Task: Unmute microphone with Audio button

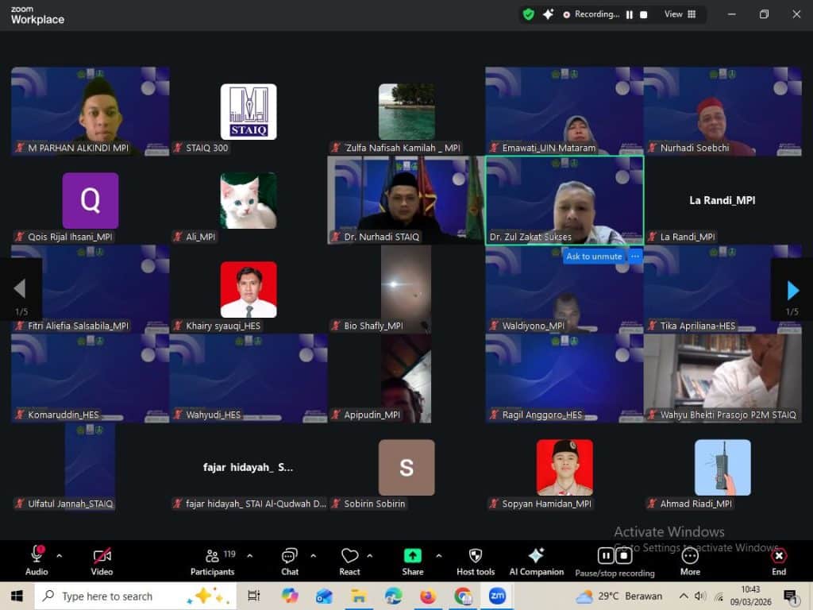Action: point(37,561)
